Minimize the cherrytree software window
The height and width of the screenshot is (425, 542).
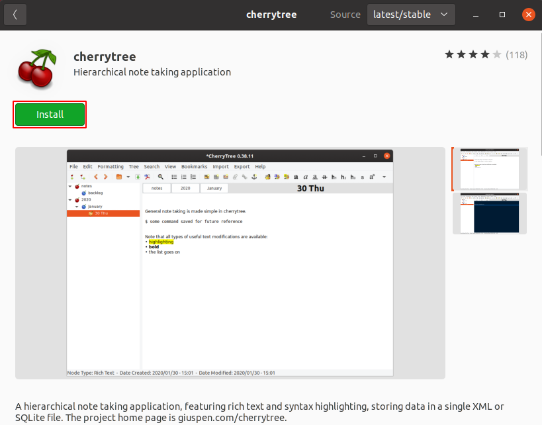click(x=476, y=15)
